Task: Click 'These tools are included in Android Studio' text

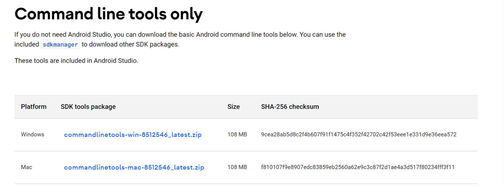Action: point(76,61)
